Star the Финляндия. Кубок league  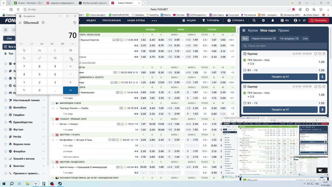[x=53, y=103]
